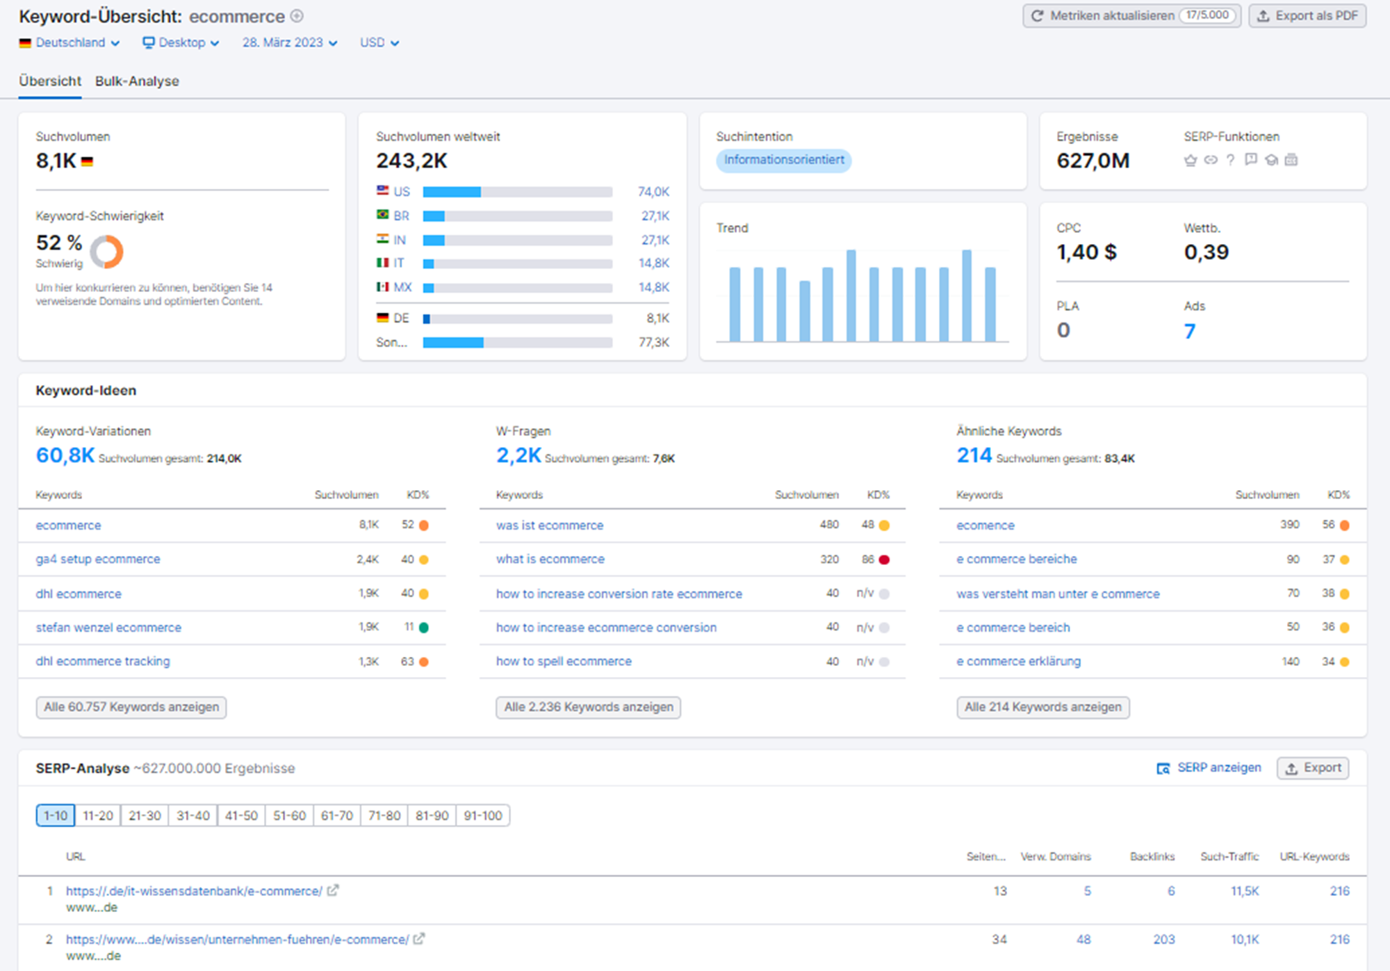This screenshot has width=1390, height=971.
Task: Click the Germany flag beside Suchvolumen 8,1K
Action: (x=87, y=162)
